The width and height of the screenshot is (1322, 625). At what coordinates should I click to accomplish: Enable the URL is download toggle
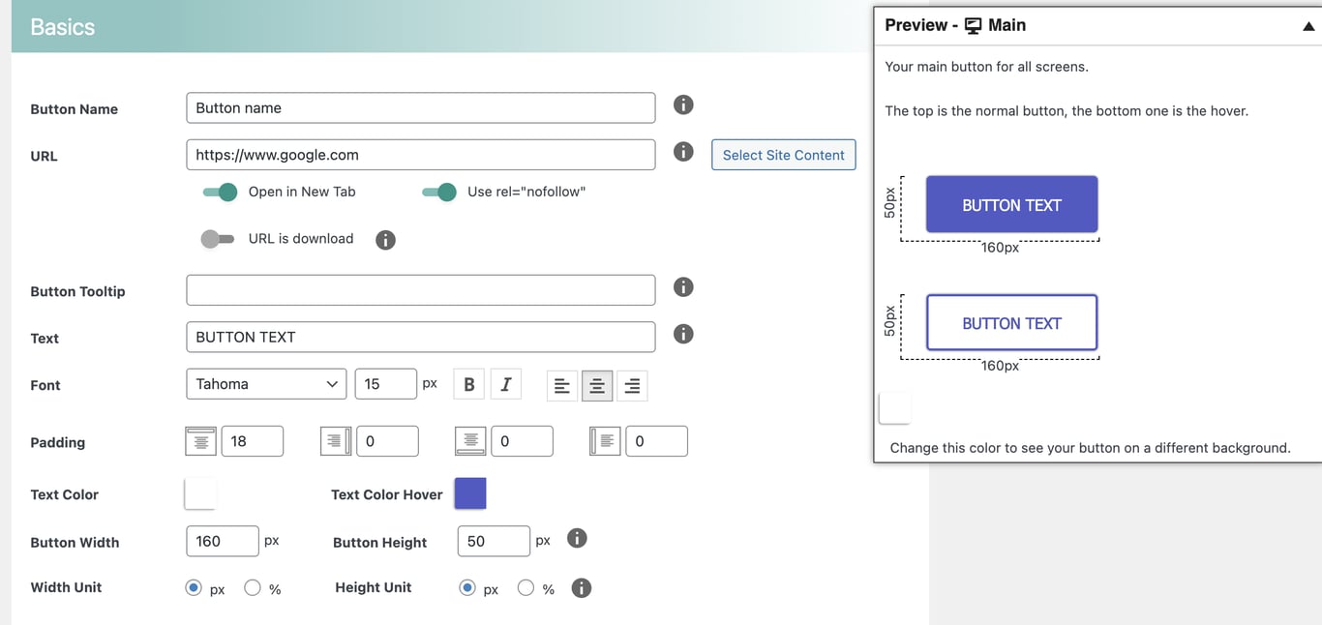point(218,239)
